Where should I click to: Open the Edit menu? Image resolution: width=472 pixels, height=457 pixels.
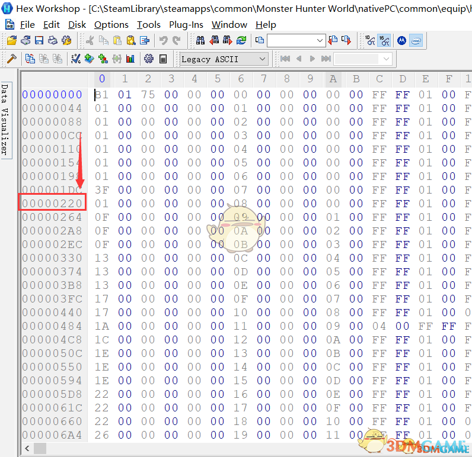click(52, 25)
